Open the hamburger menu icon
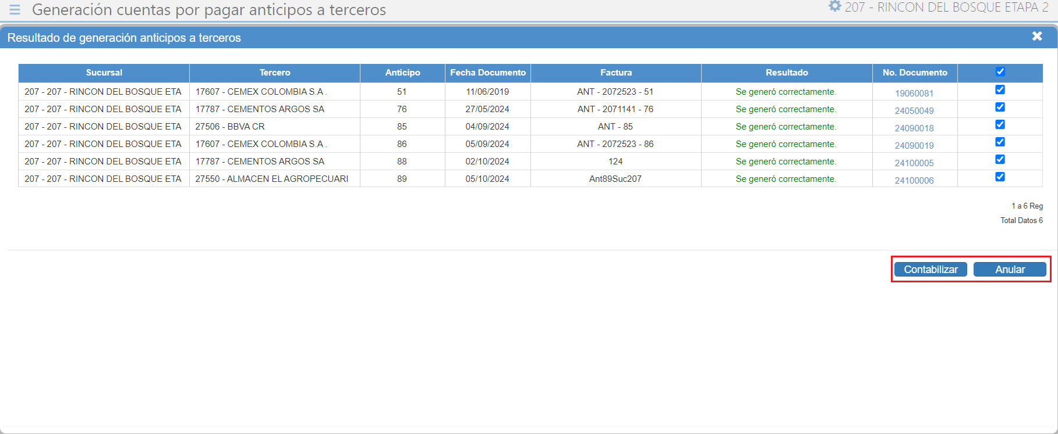This screenshot has height=434, width=1058. pyautogui.click(x=15, y=10)
